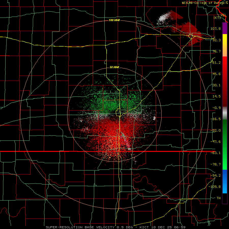Select the blue segment of the color bar

[x=225, y=181]
